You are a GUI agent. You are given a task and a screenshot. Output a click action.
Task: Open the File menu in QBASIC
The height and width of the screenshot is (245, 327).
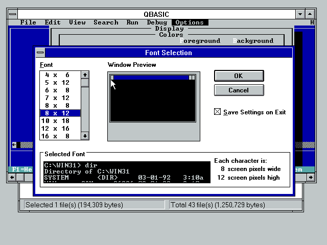(x=28, y=22)
